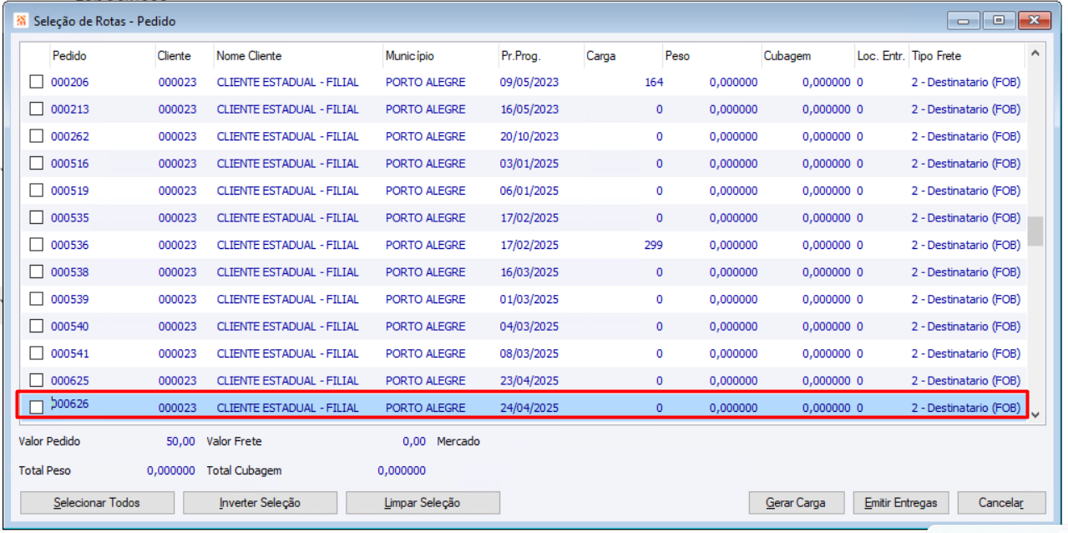This screenshot has height=533, width=1068.
Task: Click the Total Peso label
Action: coord(45,470)
